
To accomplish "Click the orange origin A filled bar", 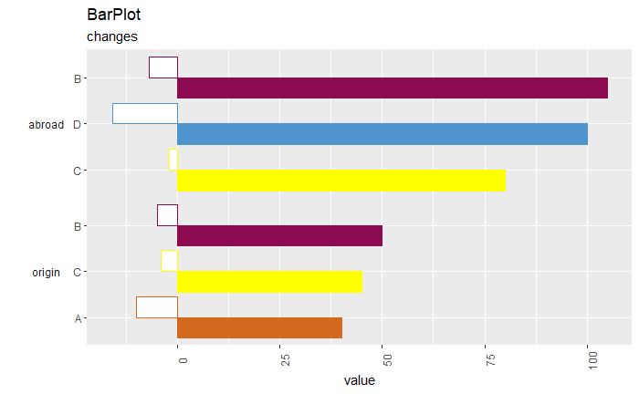I will click(259, 328).
